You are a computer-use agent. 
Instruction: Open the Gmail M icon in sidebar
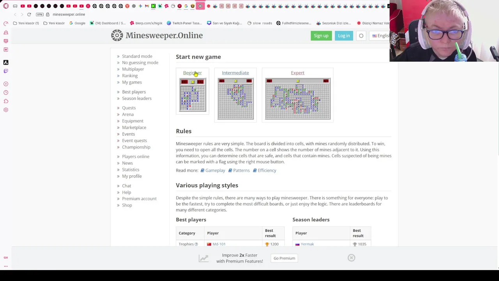(6, 50)
